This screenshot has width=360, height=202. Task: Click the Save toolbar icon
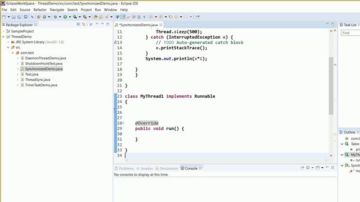point(13,17)
